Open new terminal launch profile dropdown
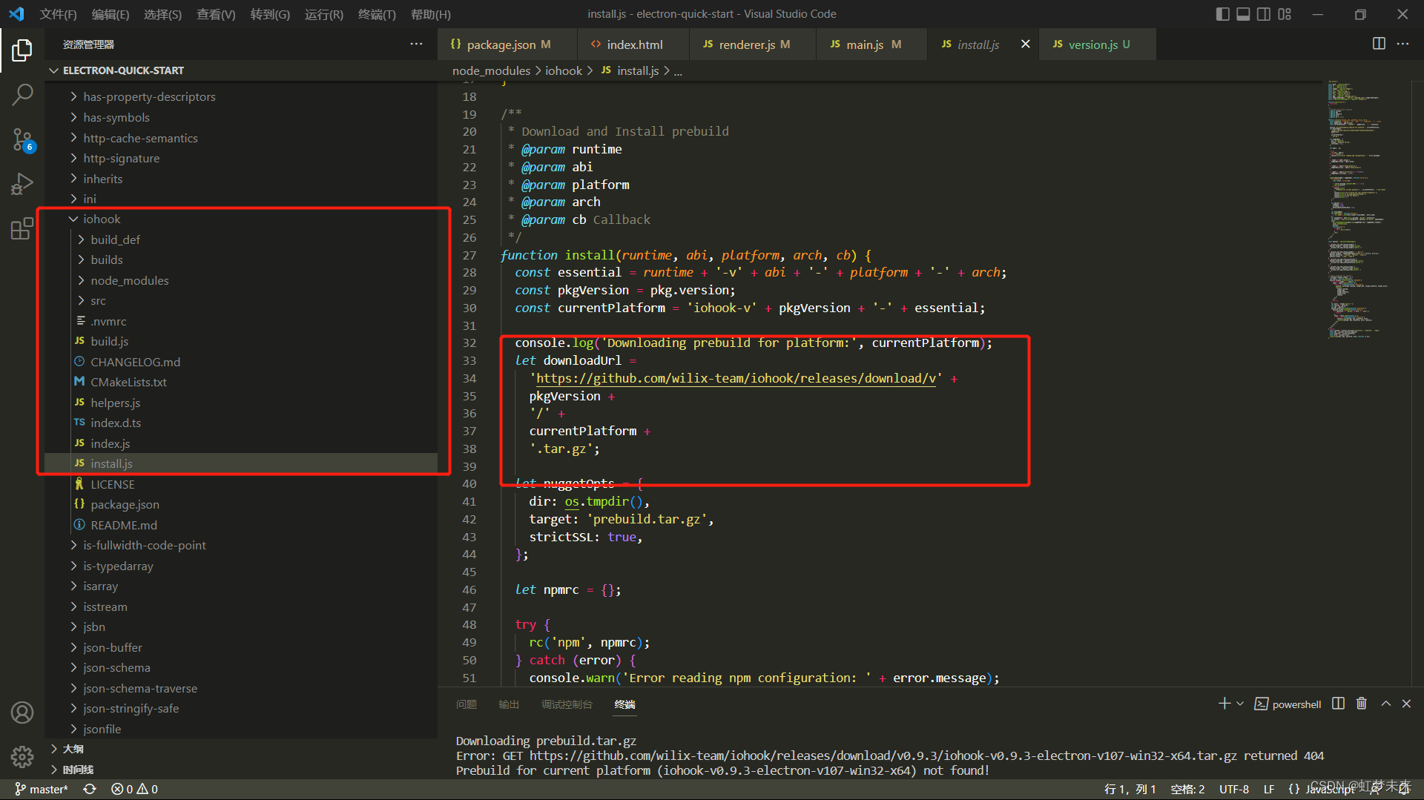The width and height of the screenshot is (1424, 800). [1240, 704]
